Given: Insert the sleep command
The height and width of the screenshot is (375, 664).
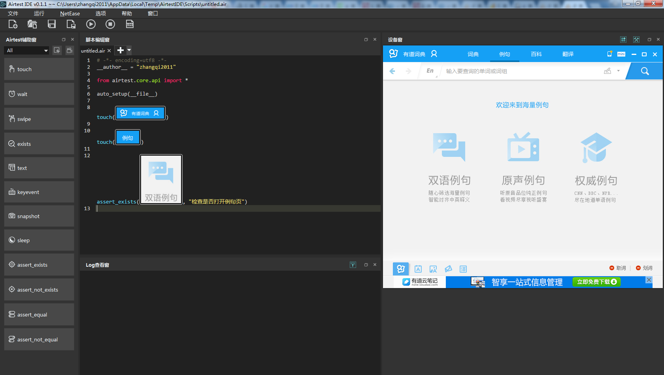Looking at the screenshot, I should coord(39,240).
